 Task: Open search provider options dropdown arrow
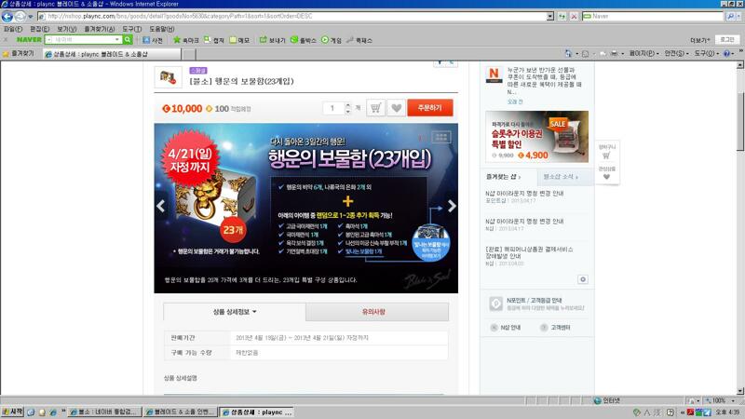[739, 16]
